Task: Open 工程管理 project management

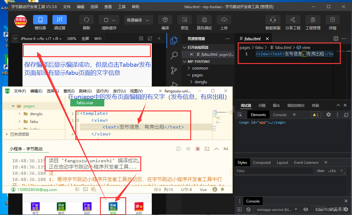Action: [x=313, y=20]
